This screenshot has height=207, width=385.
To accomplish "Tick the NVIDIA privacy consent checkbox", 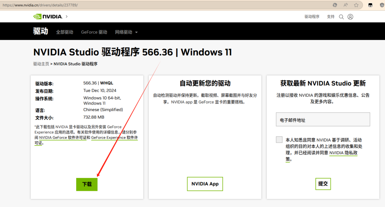I will point(279,140).
